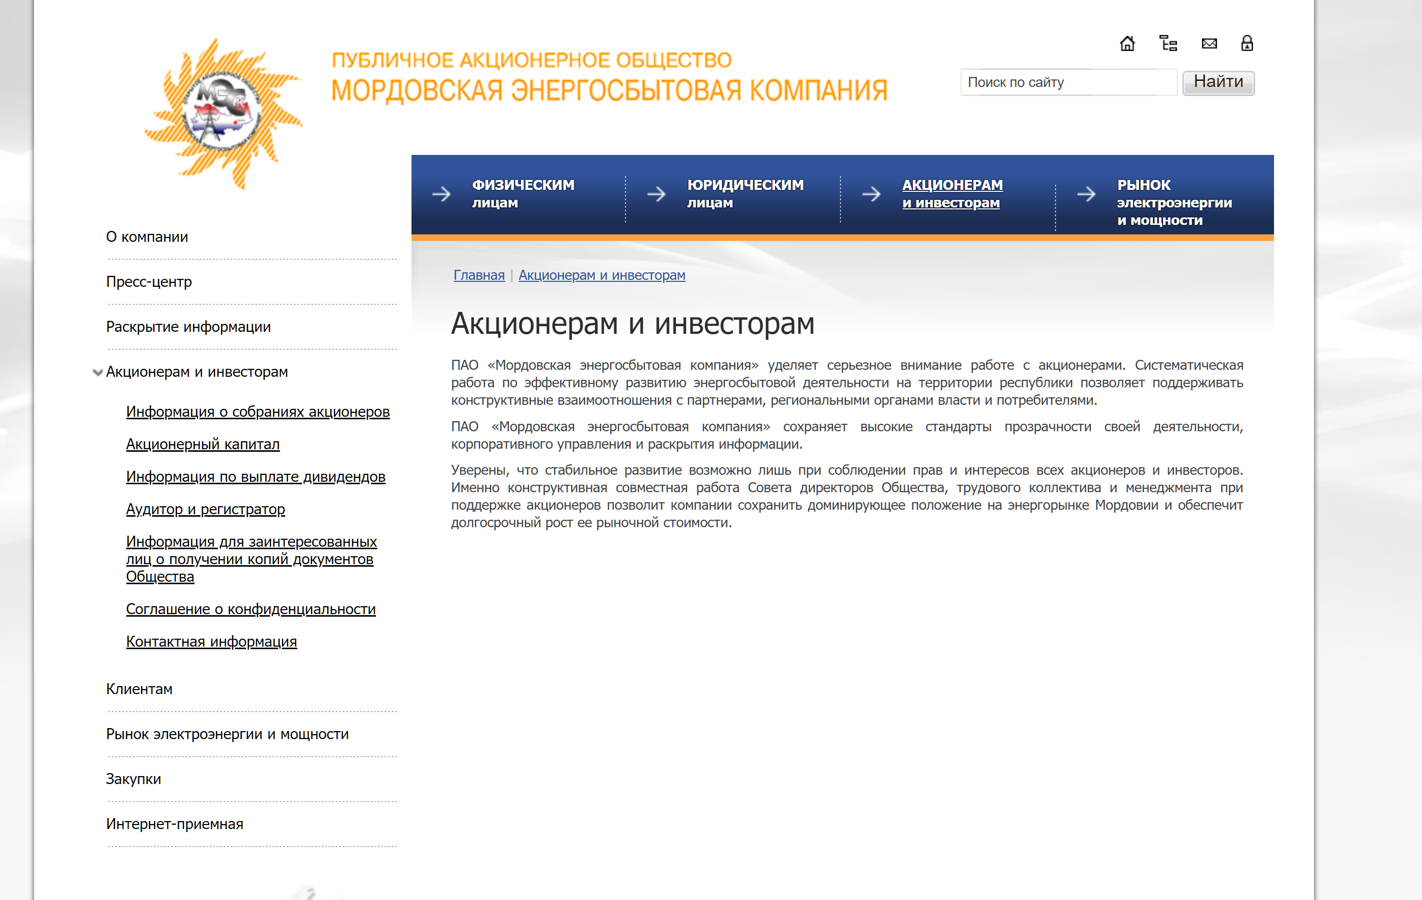Image resolution: width=1422 pixels, height=900 pixels.
Task: Click the envelope mail icon
Action: tap(1209, 43)
